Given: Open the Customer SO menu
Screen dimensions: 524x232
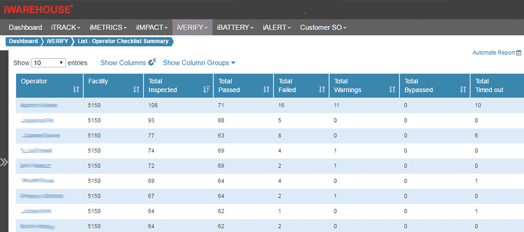Looking at the screenshot, I should pyautogui.click(x=323, y=27).
